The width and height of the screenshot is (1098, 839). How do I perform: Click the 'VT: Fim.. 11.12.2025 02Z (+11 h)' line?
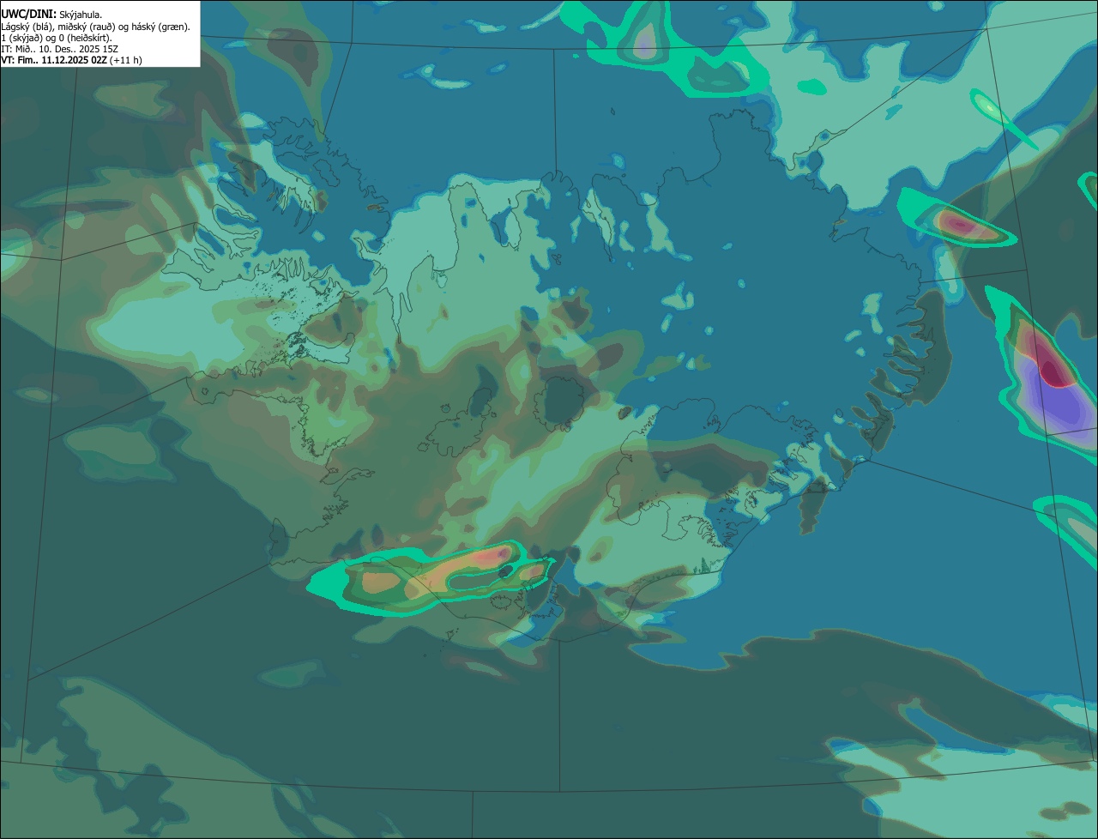pos(72,60)
